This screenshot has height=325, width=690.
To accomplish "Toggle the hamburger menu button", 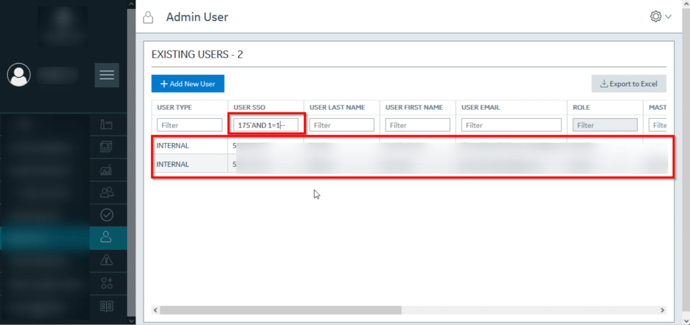I will [x=107, y=75].
